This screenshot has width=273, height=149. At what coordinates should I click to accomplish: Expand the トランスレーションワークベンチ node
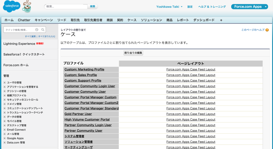(x=5, y=113)
